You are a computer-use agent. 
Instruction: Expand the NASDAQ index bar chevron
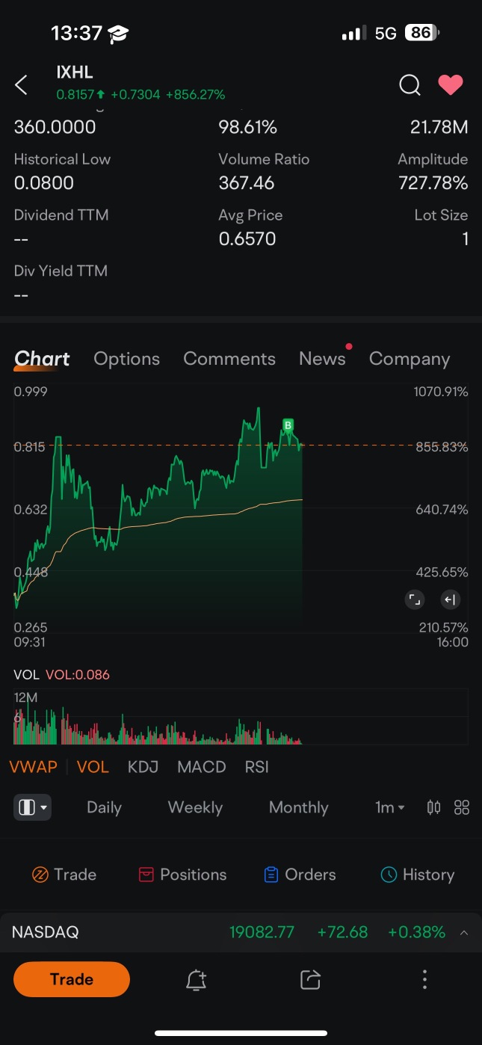click(464, 933)
